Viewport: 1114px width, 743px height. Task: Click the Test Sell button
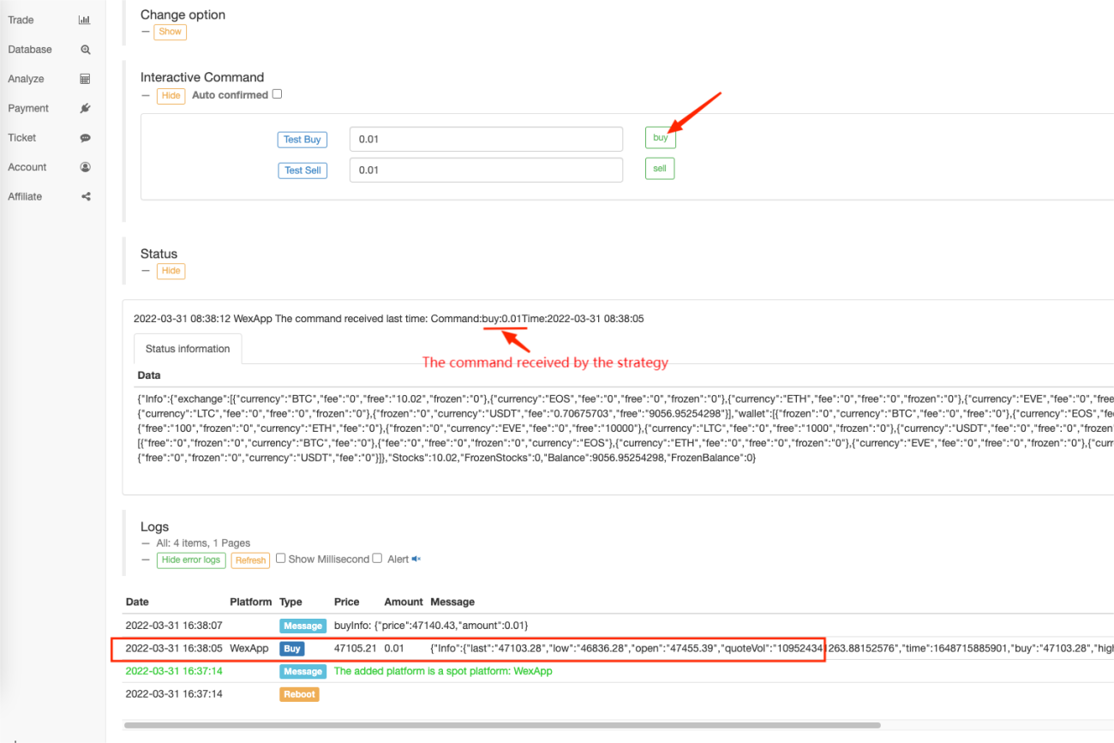point(302,171)
